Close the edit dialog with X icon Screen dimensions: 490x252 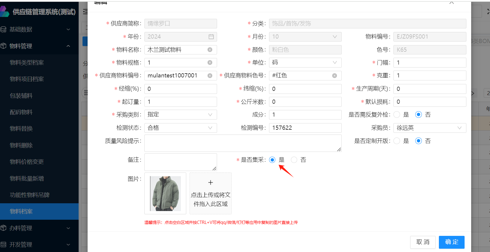451,3
